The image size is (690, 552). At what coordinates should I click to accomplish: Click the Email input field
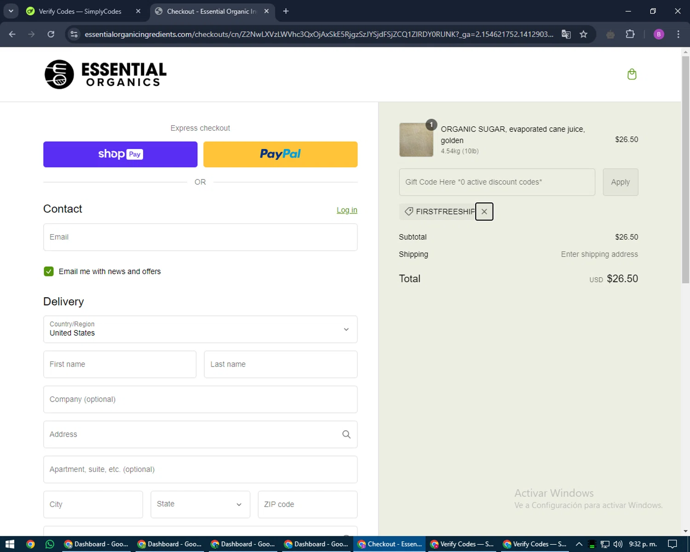200,237
